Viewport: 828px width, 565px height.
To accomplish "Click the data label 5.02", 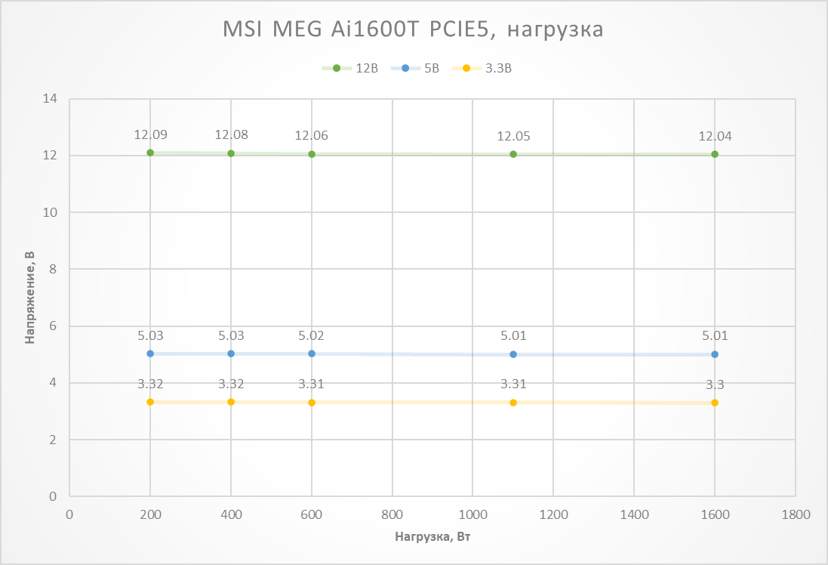I will click(312, 335).
